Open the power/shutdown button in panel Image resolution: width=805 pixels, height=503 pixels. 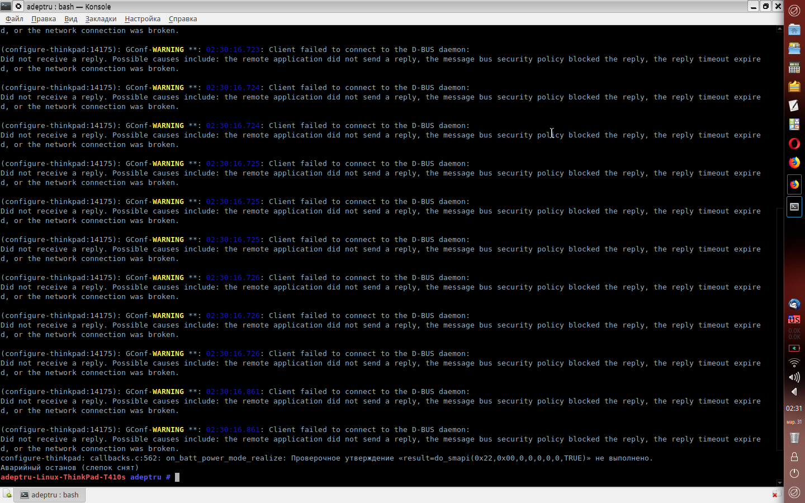[x=794, y=473]
